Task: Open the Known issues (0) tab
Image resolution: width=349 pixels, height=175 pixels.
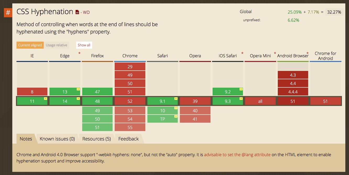Action: [57, 139]
